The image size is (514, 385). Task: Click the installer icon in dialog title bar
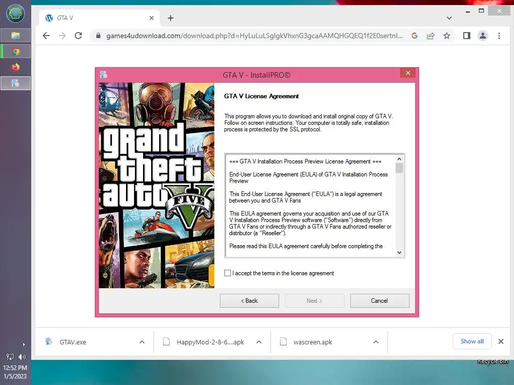pos(103,75)
